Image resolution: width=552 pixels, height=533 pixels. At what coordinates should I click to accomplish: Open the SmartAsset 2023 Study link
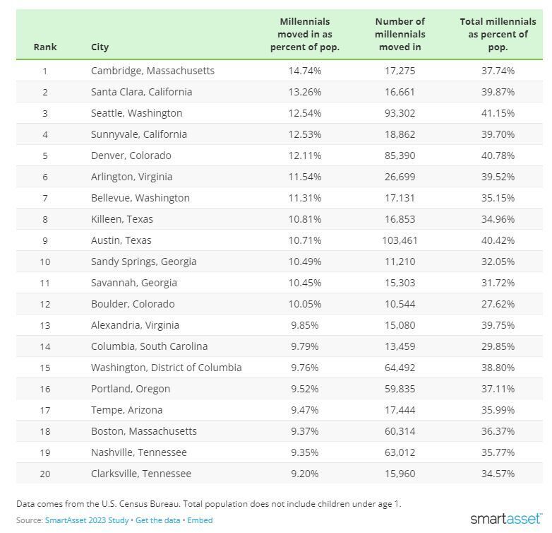click(x=88, y=520)
